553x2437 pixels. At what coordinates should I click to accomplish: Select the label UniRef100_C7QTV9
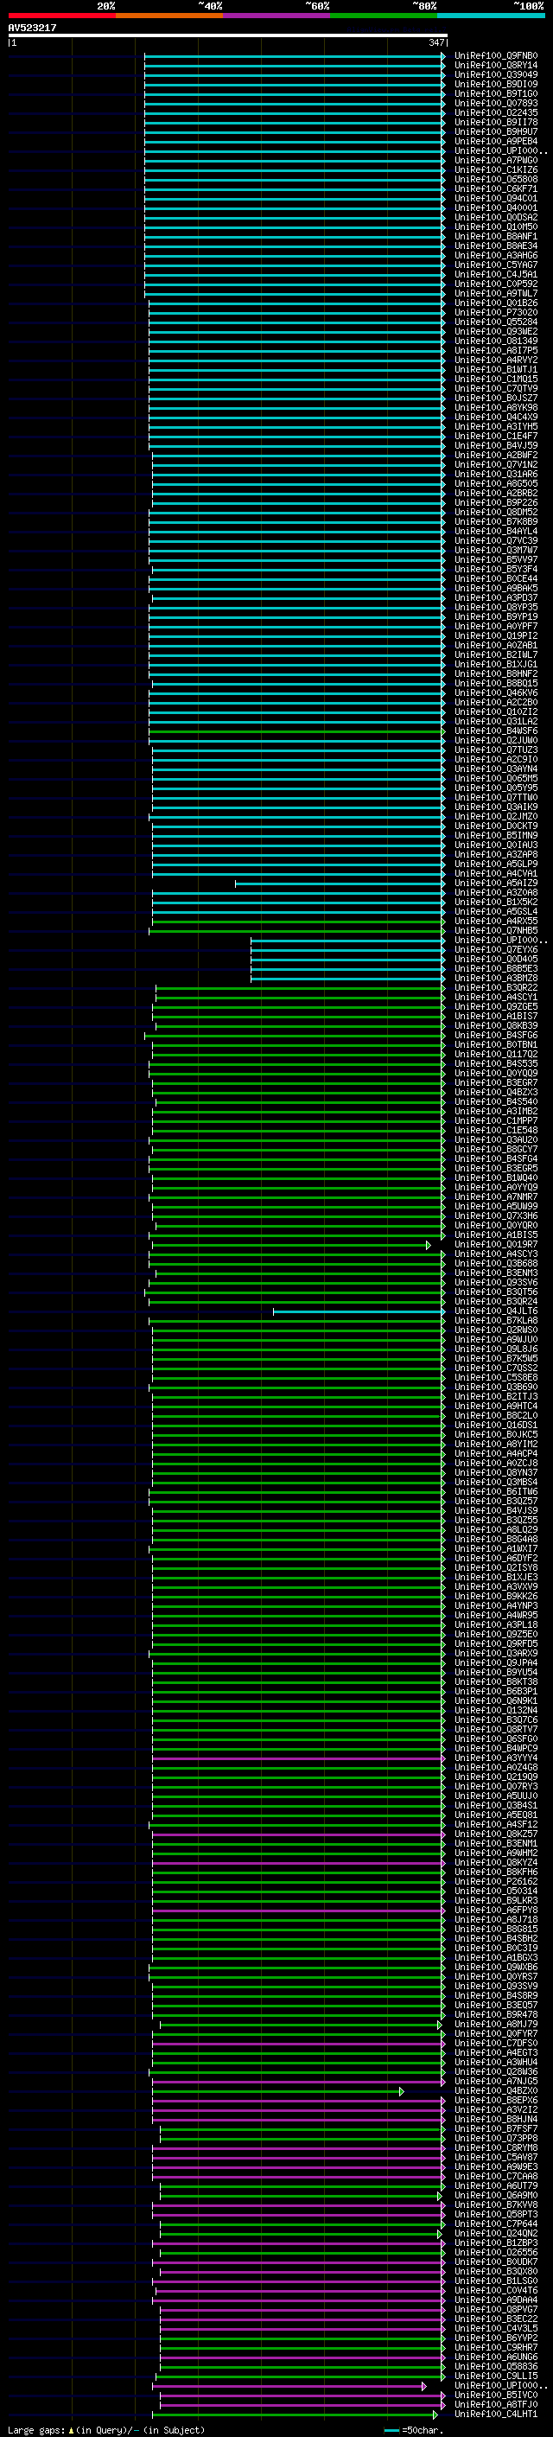tap(496, 388)
